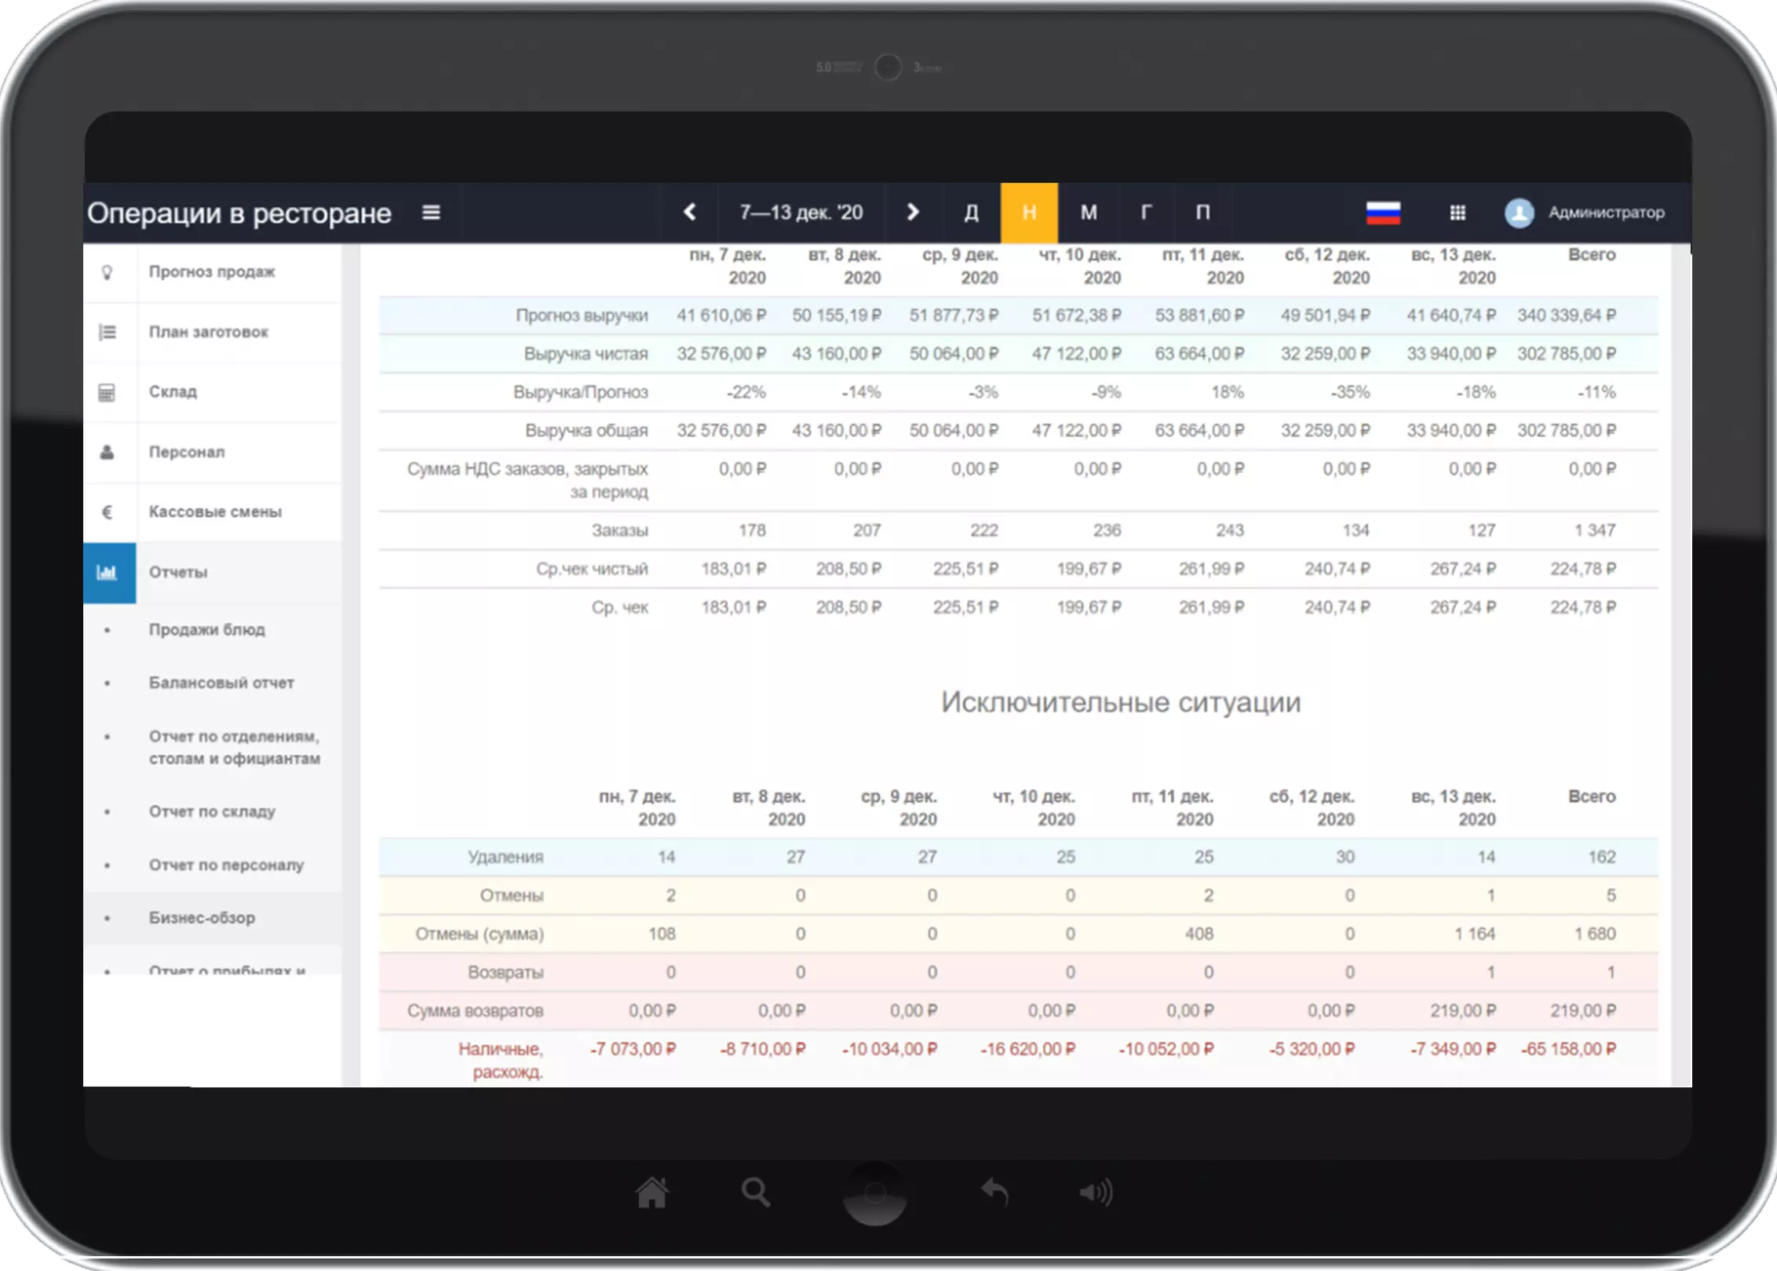Click the Прогноз выручки row label
Screen dimensions: 1777x1271
(582, 315)
